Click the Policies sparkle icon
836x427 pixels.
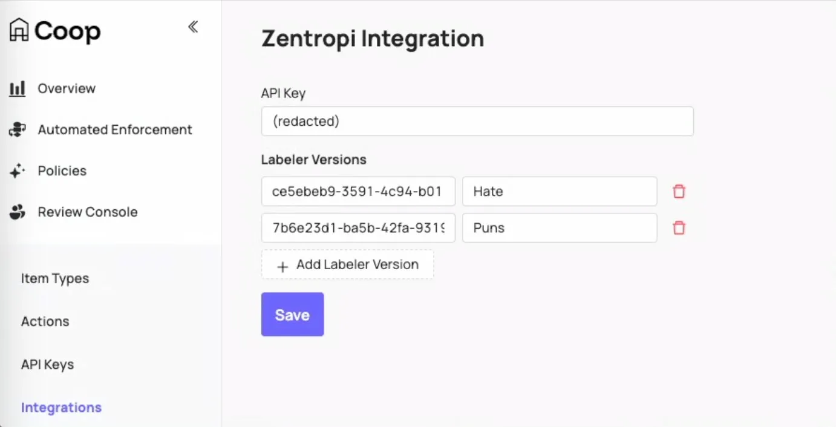click(x=18, y=171)
